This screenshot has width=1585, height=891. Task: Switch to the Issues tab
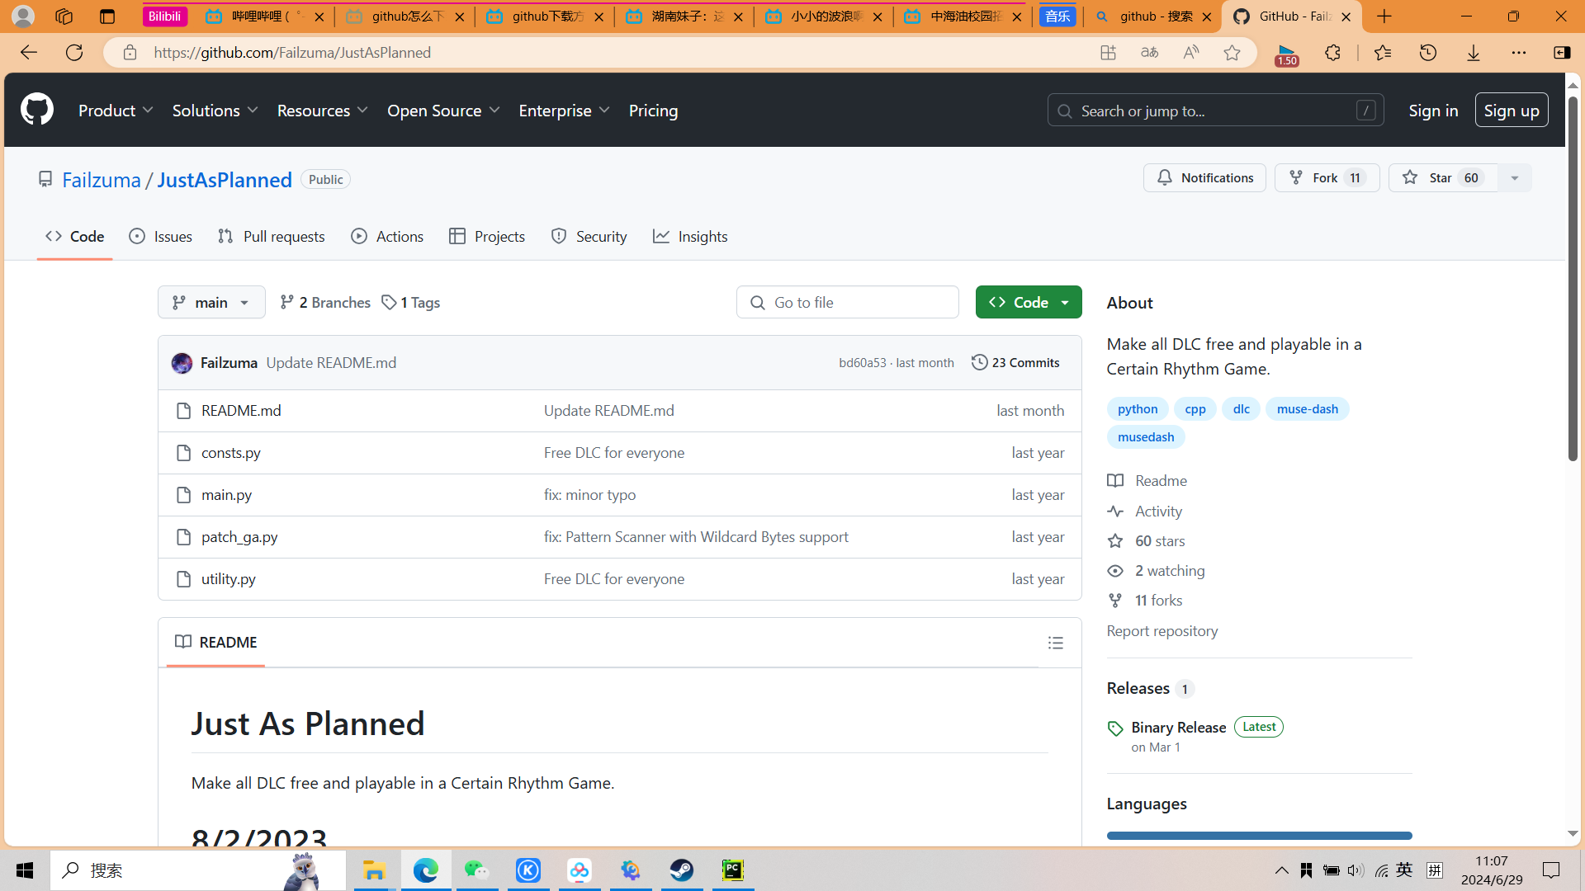(x=161, y=237)
